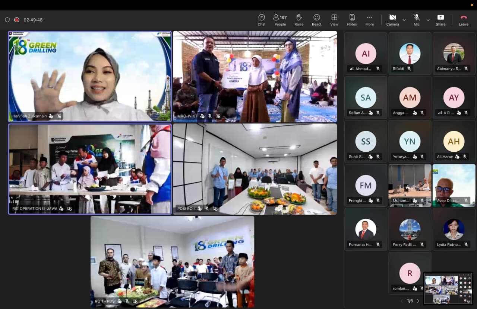Viewport: 477px width, 309px height.
Task: Select the SA avatar for Sofian A
Action: click(366, 97)
